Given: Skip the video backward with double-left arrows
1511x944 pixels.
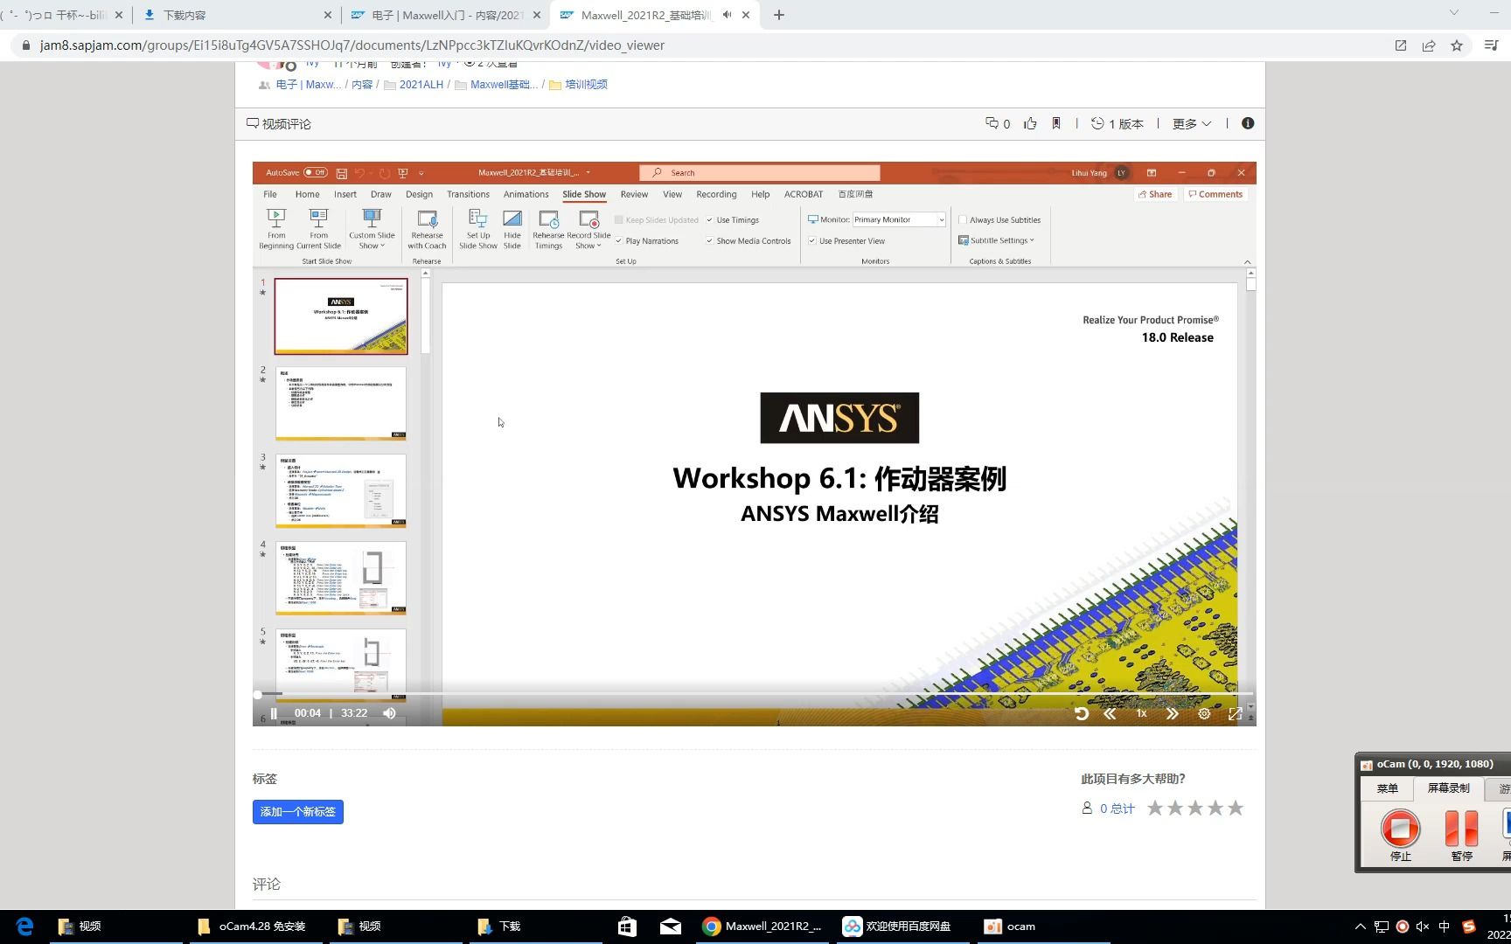Looking at the screenshot, I should point(1110,713).
